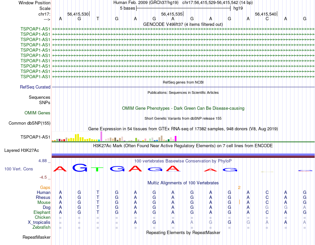Screen dimensions: 315x245
Task: Click the Rhesus species label
Action: pyautogui.click(x=43, y=197)
